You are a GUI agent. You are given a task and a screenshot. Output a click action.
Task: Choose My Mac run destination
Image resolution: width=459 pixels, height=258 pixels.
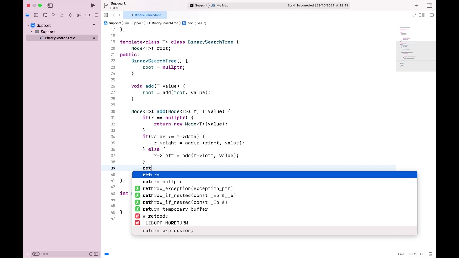click(x=220, y=5)
